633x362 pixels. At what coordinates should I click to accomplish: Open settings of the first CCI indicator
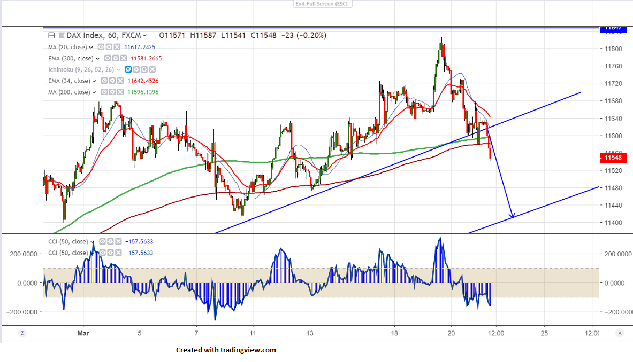(110, 242)
